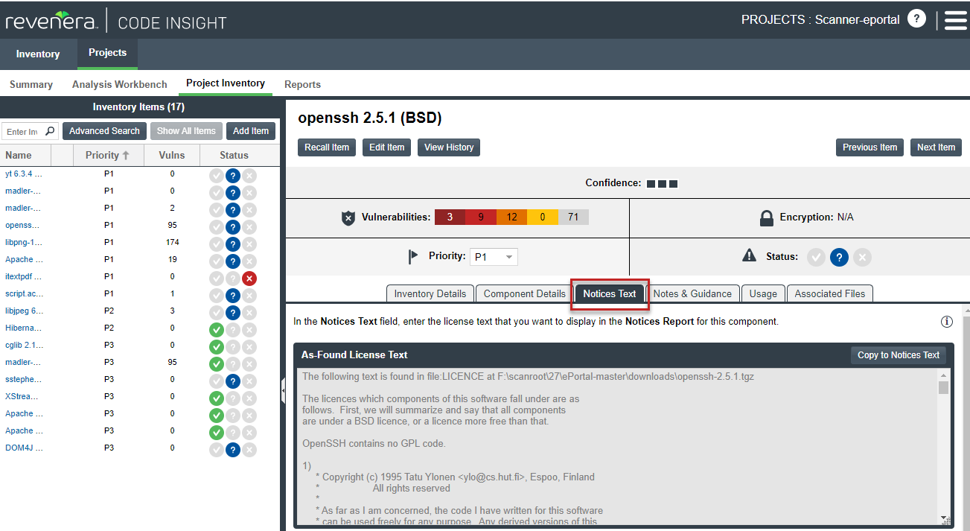Reject the libpng item via X toggle
Viewport: 970px width, 531px height.
tap(249, 244)
